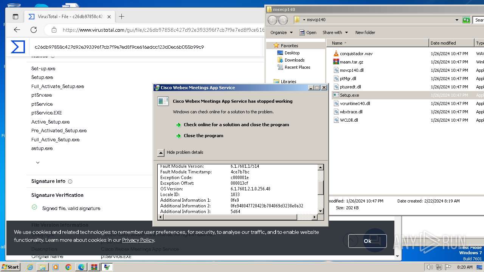484x272 pixels.
Task: Click the volume tray icon
Action: [430, 267]
